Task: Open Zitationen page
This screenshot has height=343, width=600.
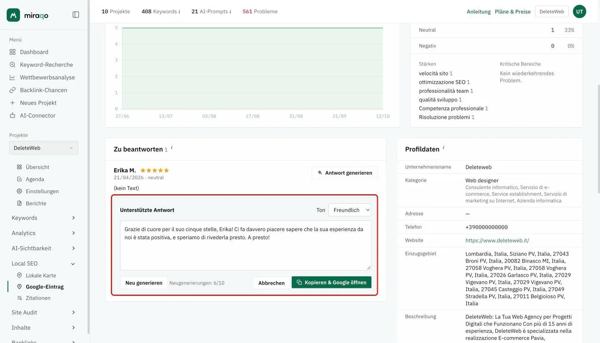Action: coord(38,298)
